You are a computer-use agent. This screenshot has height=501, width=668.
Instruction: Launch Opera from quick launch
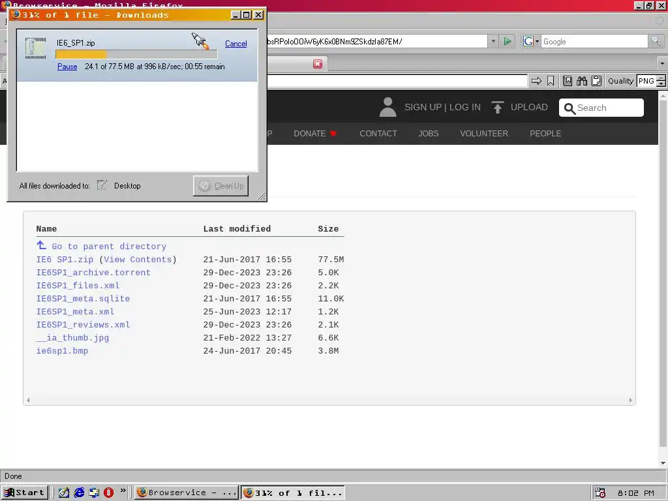[109, 493]
